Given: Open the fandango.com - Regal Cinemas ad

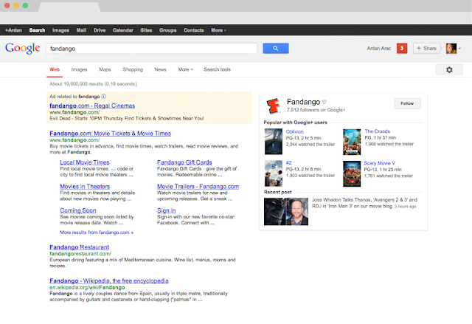Looking at the screenshot, I should click(92, 106).
